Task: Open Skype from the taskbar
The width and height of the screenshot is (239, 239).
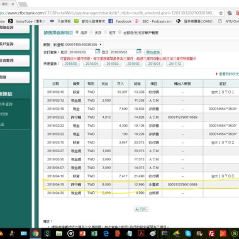Action: [188, 233]
